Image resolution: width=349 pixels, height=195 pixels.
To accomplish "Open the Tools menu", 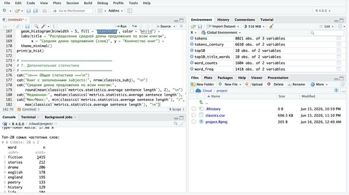I will pyautogui.click(x=133, y=3).
